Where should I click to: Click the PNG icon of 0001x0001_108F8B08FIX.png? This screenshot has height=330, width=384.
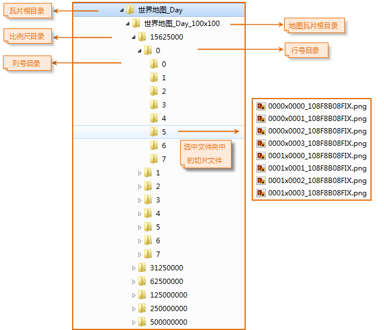click(261, 168)
